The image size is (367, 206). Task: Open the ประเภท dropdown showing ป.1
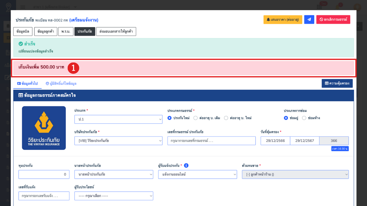click(118, 119)
